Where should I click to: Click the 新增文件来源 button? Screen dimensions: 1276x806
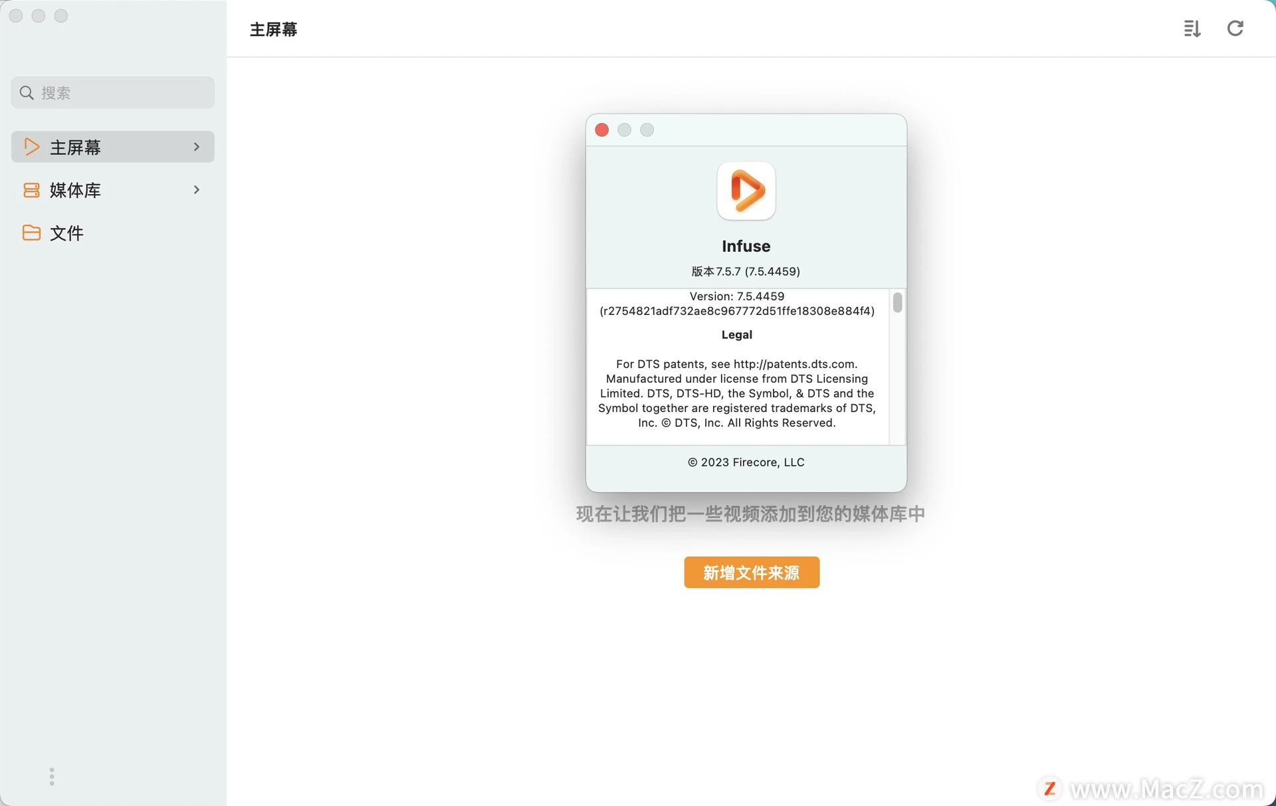pos(752,572)
